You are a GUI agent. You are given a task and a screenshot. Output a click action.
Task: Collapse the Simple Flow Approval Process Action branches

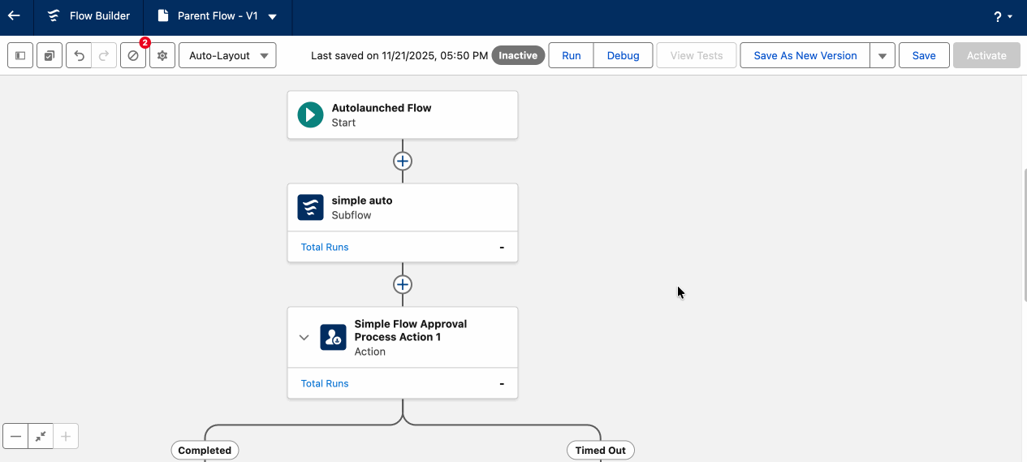pyautogui.click(x=304, y=337)
